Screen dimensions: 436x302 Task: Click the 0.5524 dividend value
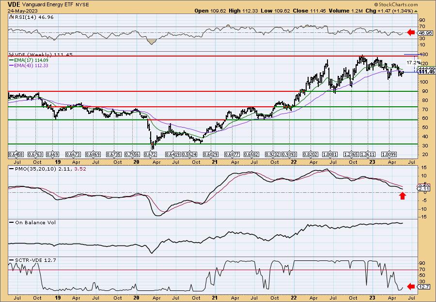(189, 154)
